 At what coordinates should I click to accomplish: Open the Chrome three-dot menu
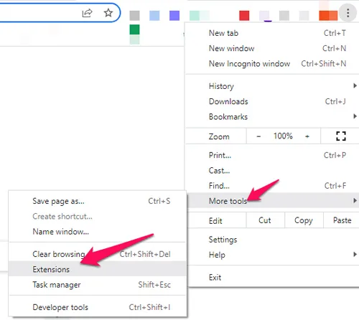tap(348, 13)
